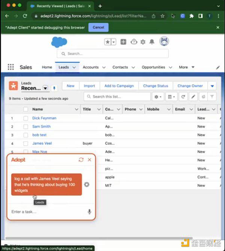This screenshot has width=225, height=251.
Task: Select the Leads tab
Action: click(x=64, y=67)
